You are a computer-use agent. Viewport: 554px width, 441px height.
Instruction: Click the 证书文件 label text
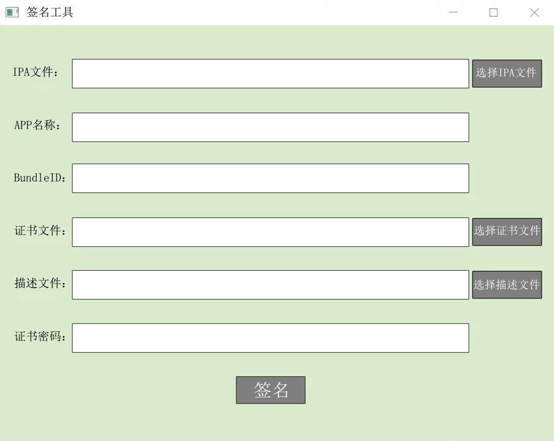coord(41,231)
